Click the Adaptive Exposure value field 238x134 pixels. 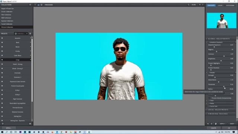[232, 45]
